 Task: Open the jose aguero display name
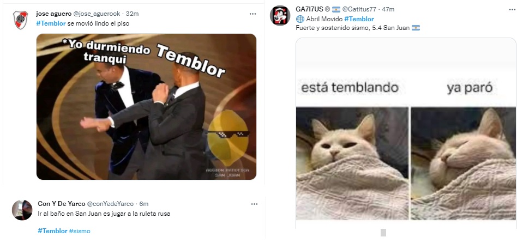[54, 14]
